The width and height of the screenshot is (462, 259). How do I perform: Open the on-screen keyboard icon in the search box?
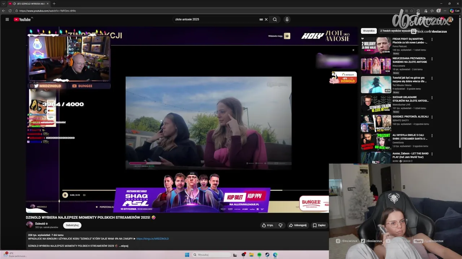261,19
